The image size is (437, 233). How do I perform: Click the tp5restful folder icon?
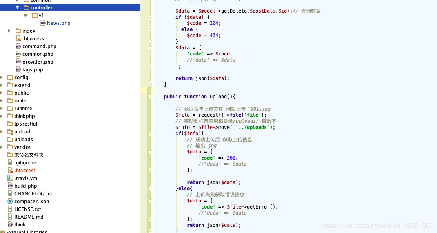(x=10, y=124)
